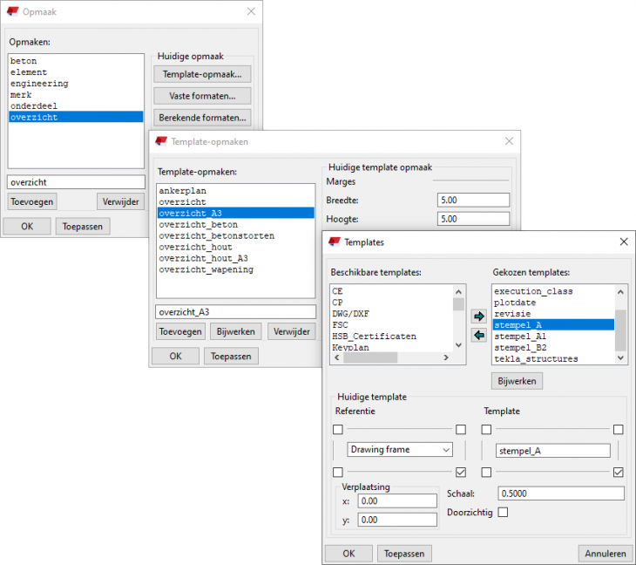Image resolution: width=636 pixels, height=565 pixels.
Task: Click the green right arrow to add template
Action: [478, 317]
